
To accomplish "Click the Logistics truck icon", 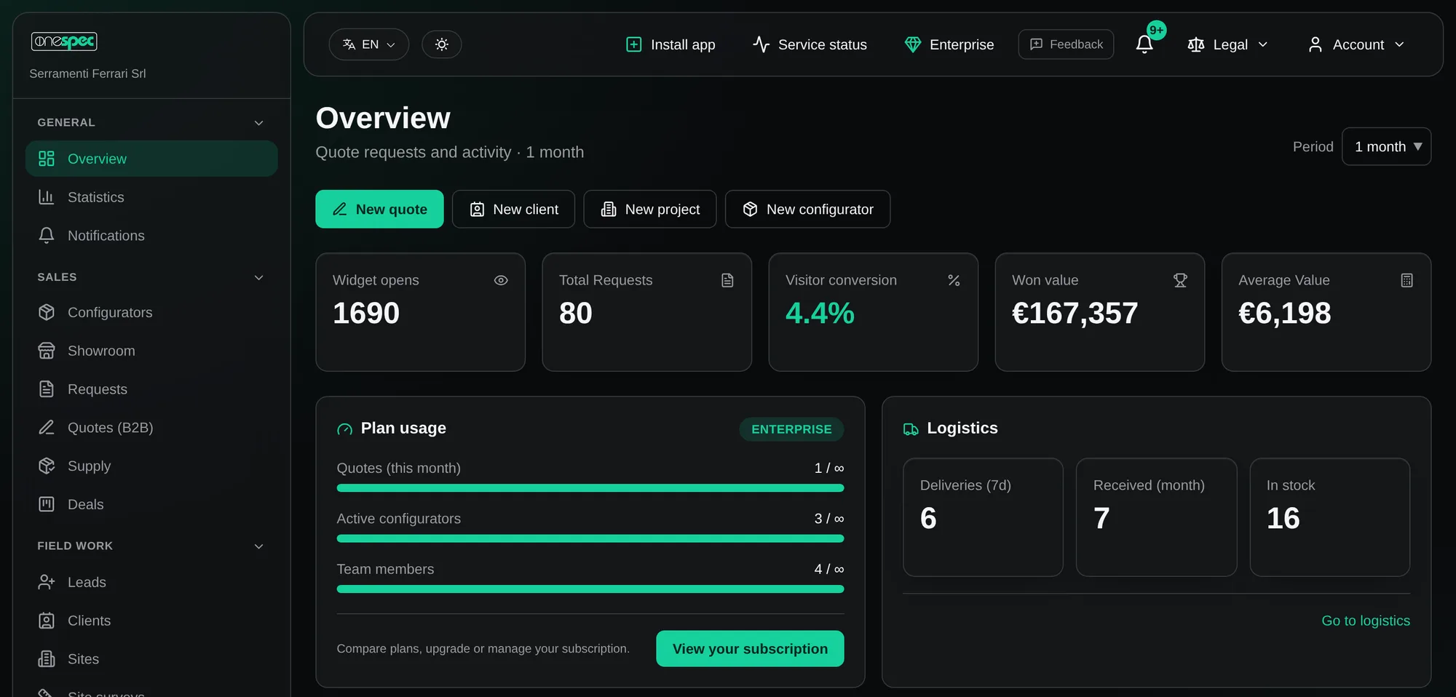I will 911,429.
